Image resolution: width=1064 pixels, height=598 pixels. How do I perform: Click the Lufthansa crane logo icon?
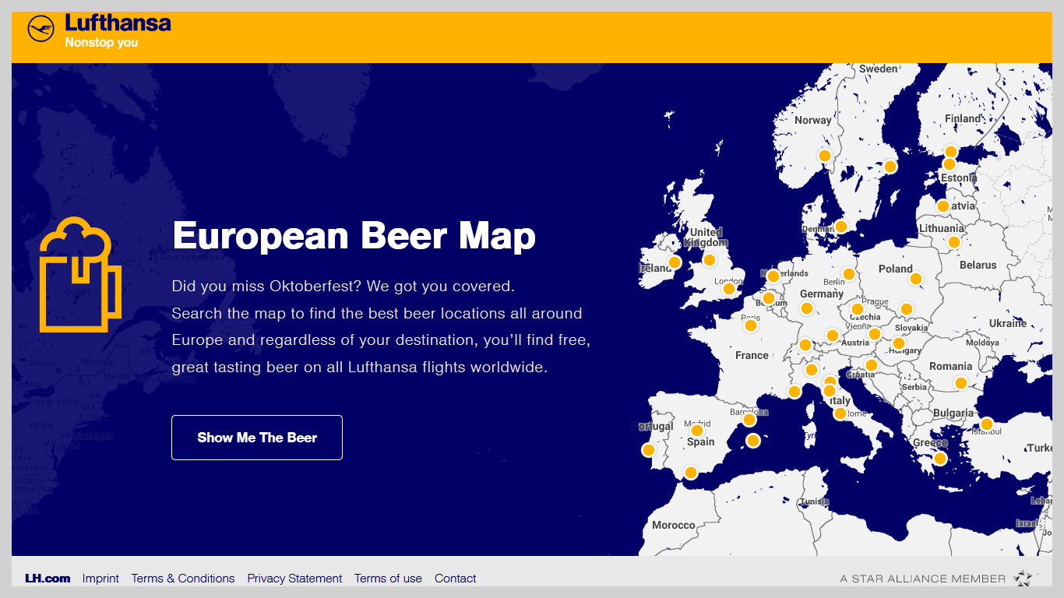(41, 30)
